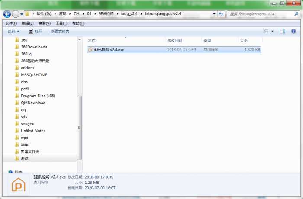The height and width of the screenshot is (199, 303).
Task: Click the magnifier search icon
Action: click(296, 14)
